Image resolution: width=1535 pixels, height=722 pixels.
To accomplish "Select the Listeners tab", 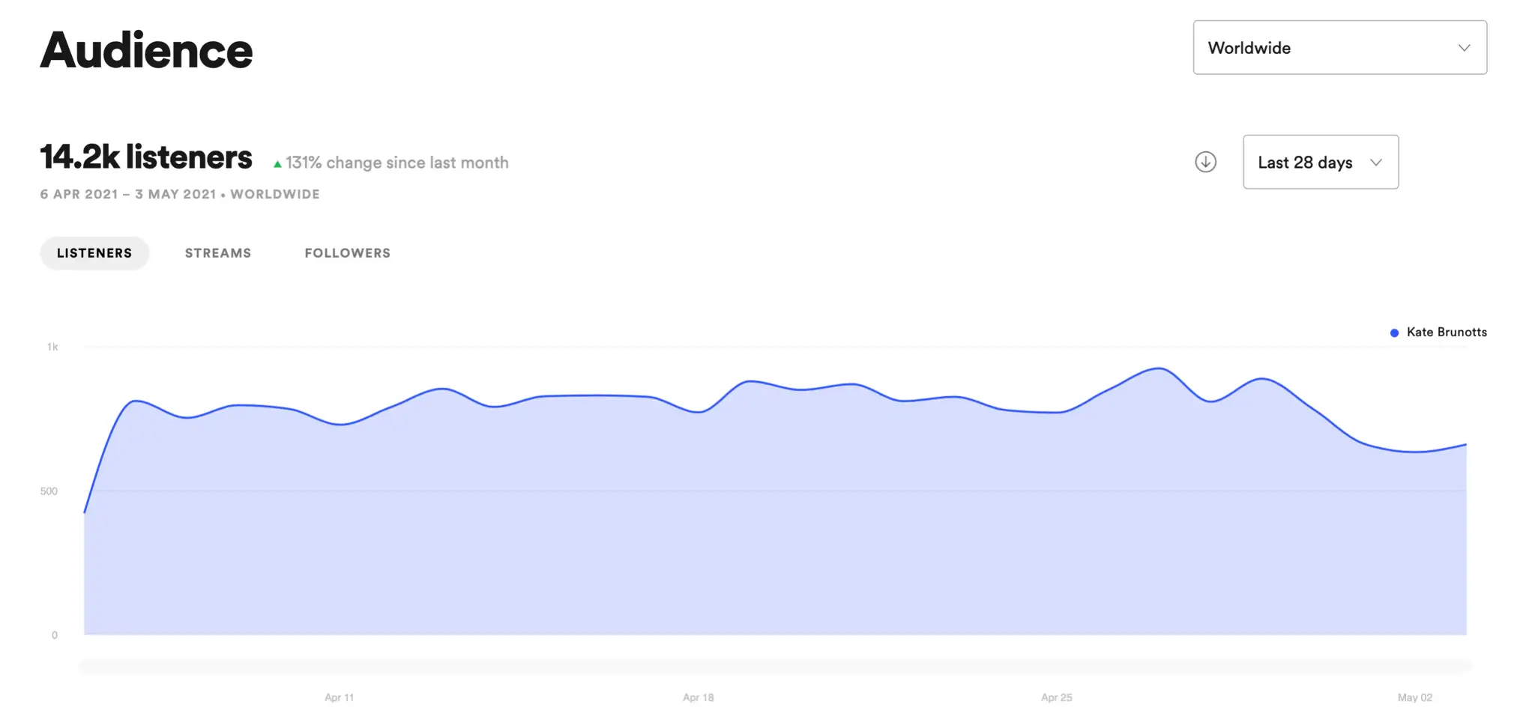I will [94, 253].
